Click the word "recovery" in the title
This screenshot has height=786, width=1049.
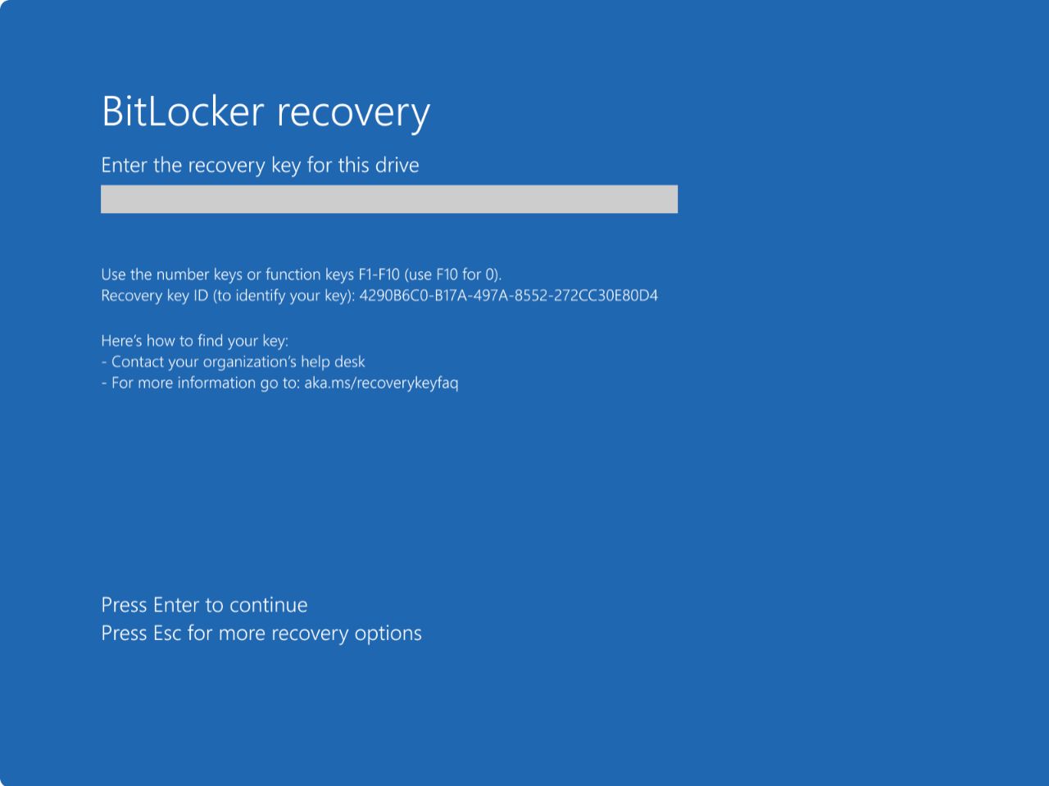pyautogui.click(x=354, y=111)
